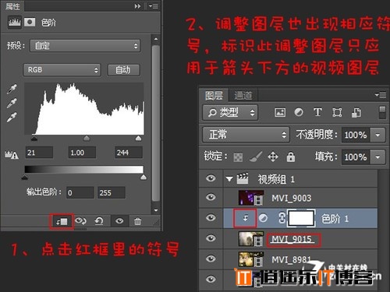Lock position move icon
The height and width of the screenshot is (292, 390).
pos(273,157)
